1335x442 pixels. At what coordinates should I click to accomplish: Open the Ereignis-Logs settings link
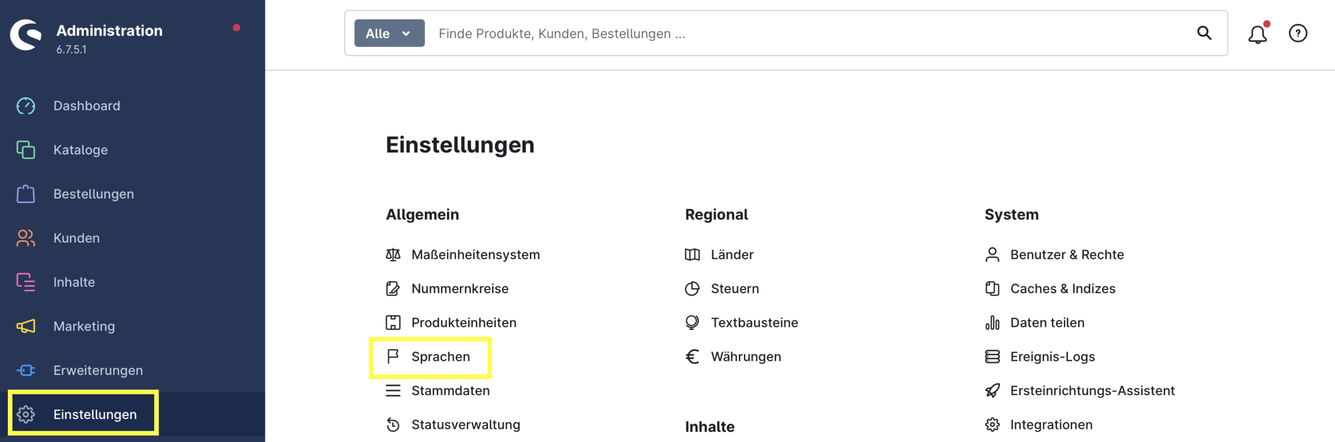pyautogui.click(x=1052, y=357)
